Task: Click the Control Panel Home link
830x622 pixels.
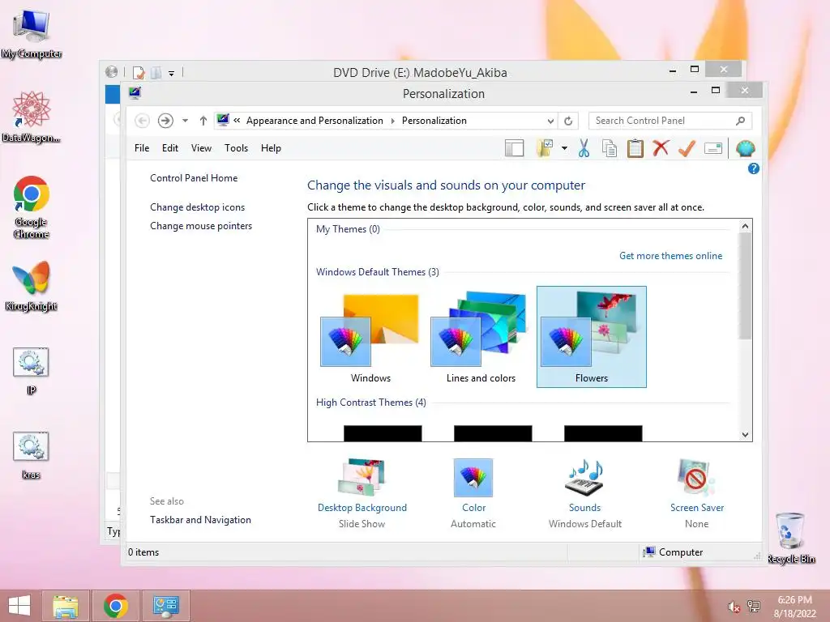Action: (194, 178)
